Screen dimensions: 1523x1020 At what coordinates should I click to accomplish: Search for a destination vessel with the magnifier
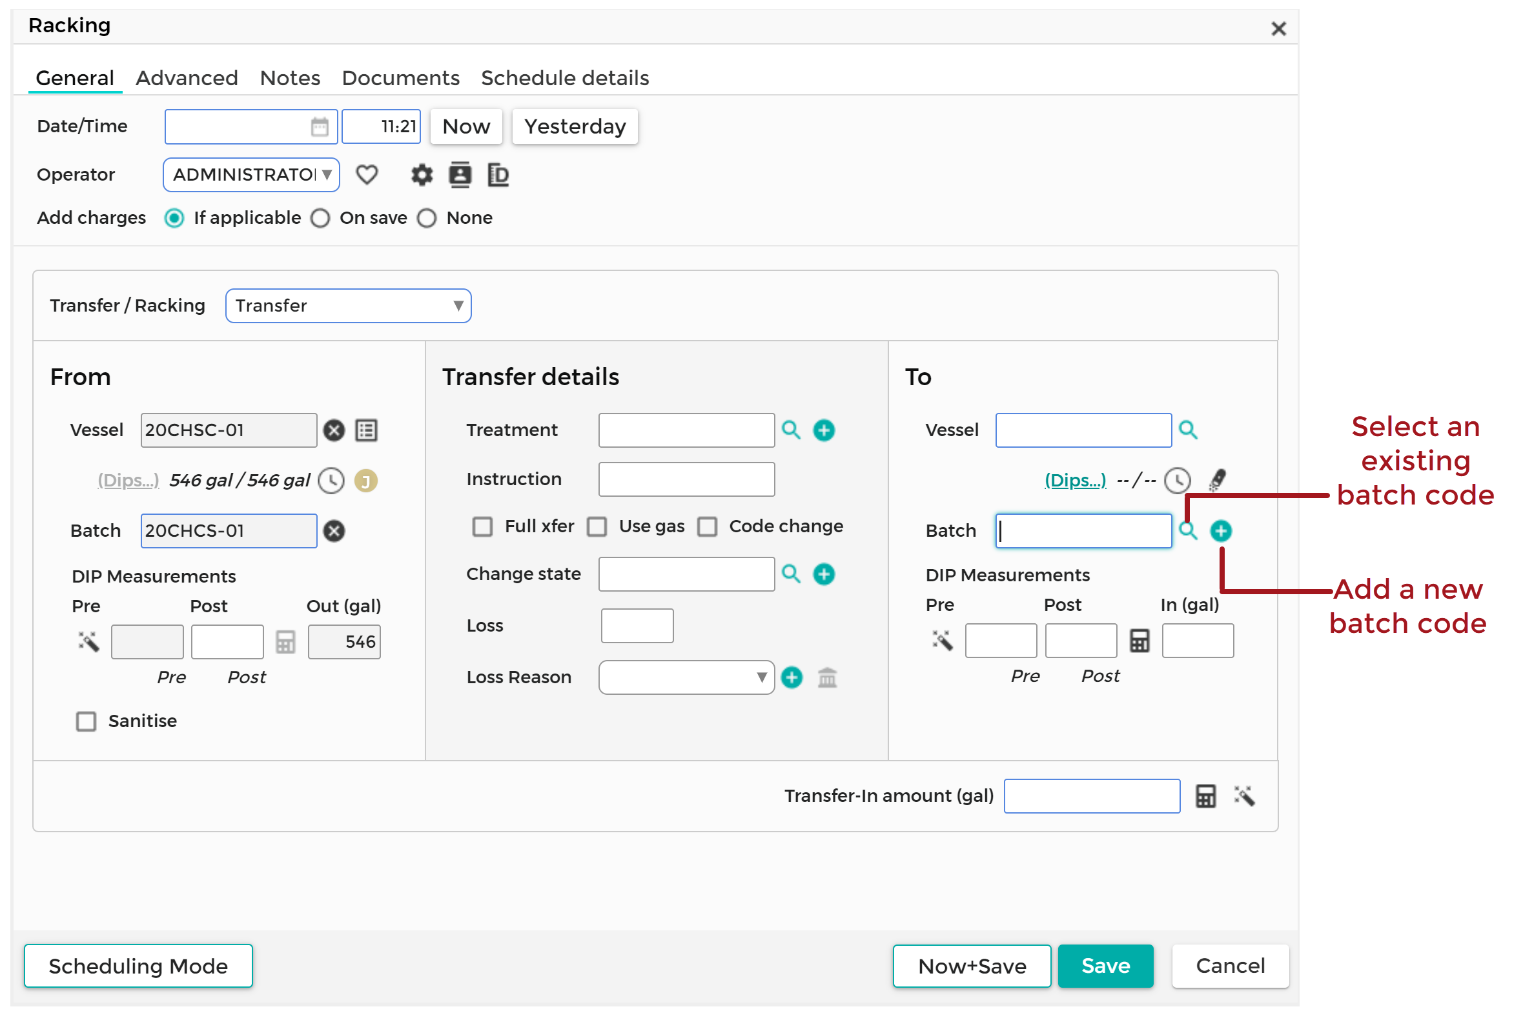click(1189, 429)
